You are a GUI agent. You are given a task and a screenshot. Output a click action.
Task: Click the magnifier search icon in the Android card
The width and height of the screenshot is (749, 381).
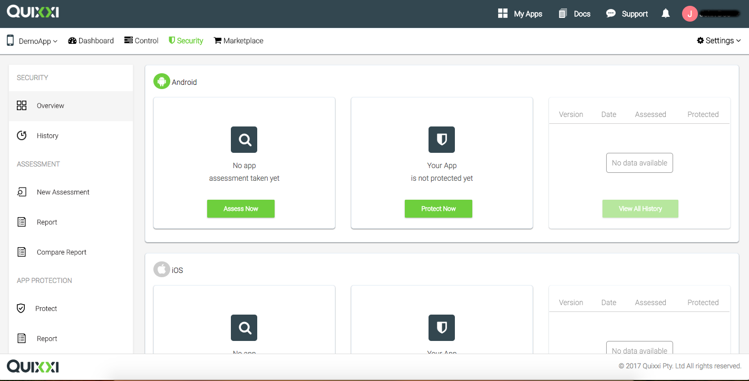pyautogui.click(x=244, y=140)
